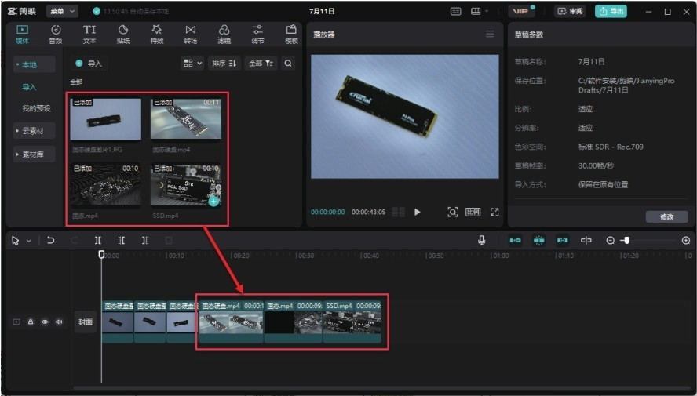Open the 调节 (Adjust) tab
697x396 pixels.
click(257, 35)
